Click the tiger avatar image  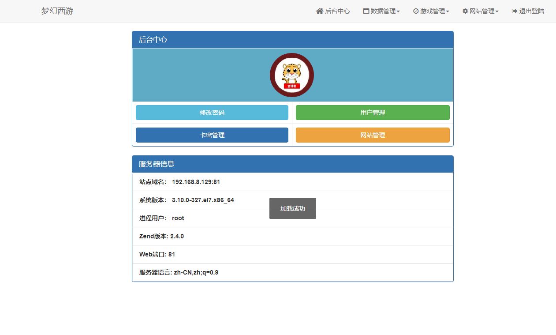click(292, 75)
